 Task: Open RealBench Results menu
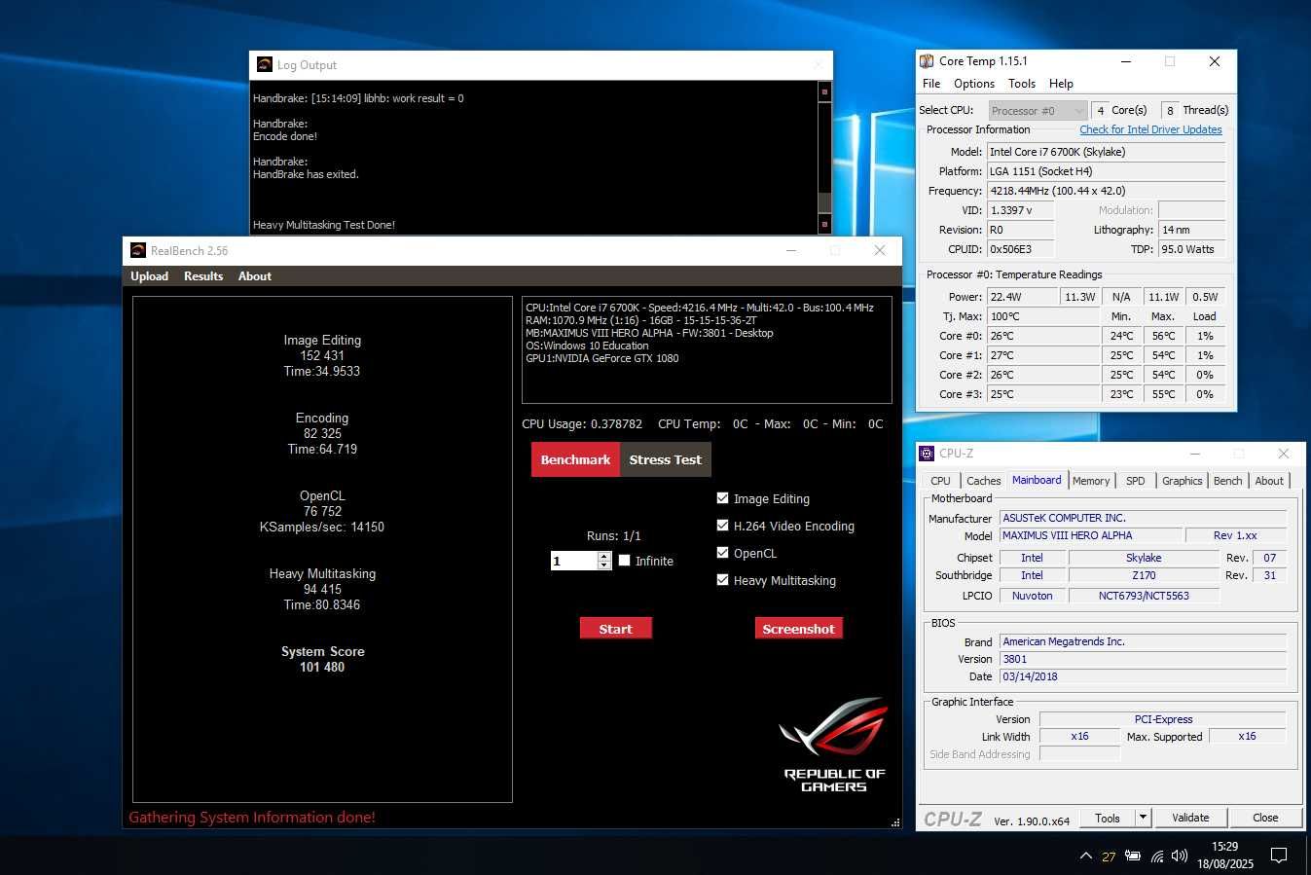click(203, 276)
